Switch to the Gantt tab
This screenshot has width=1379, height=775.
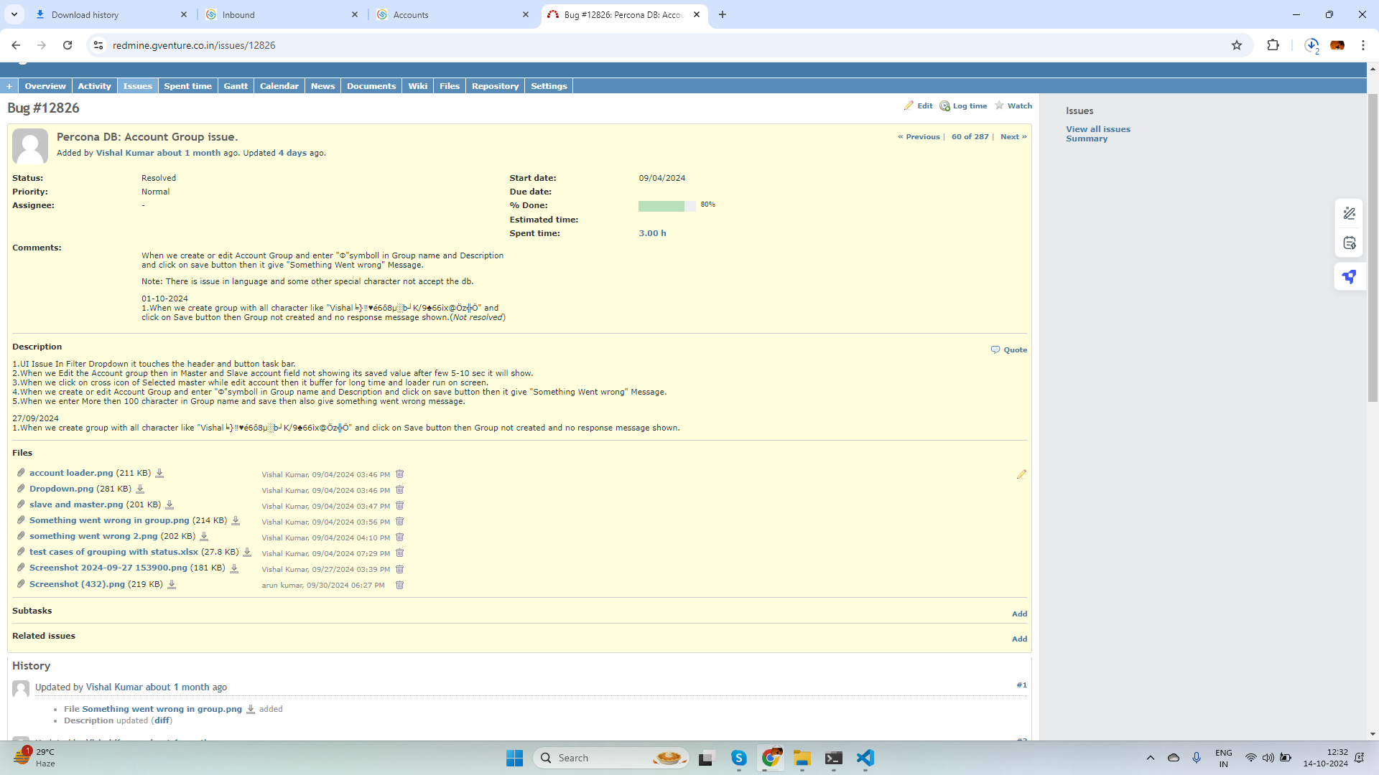tap(235, 86)
